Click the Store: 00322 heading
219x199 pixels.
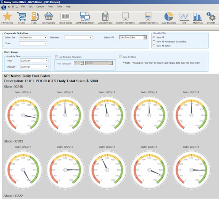pos(13,196)
